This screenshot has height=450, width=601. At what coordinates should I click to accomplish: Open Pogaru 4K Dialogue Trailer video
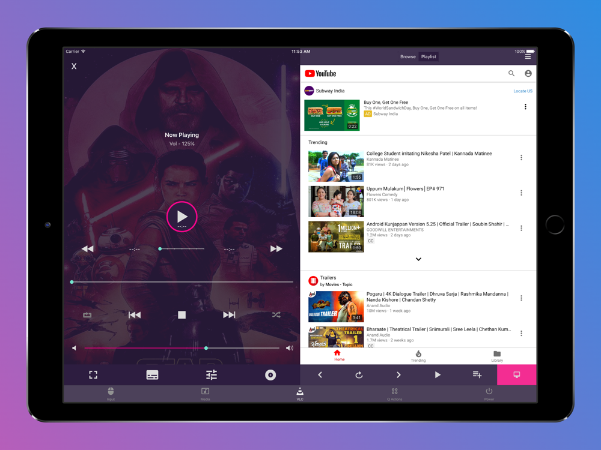click(x=437, y=297)
